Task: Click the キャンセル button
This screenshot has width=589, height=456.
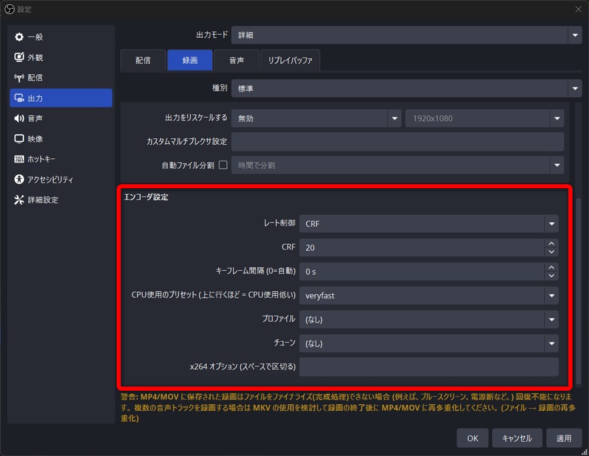Action: (x=517, y=438)
